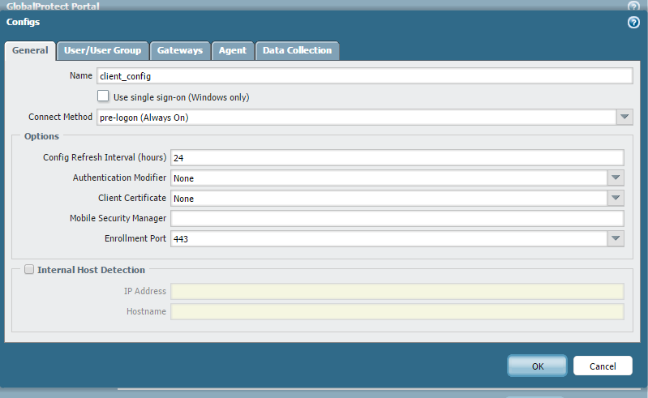
Task: Click the Options section heading
Action: pos(41,136)
